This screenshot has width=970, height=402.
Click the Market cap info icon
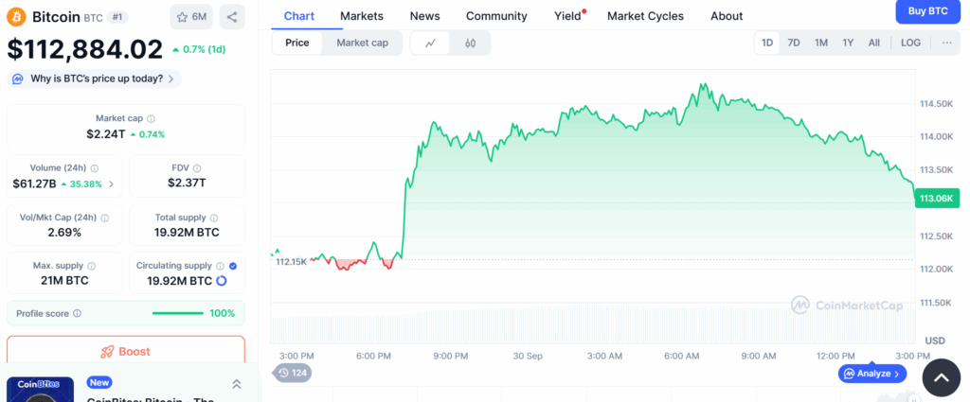(x=151, y=118)
